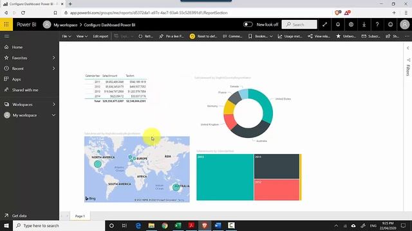Open the Bookmarks dropdown
The width and height of the screenshot is (412, 231).
pos(260,36)
